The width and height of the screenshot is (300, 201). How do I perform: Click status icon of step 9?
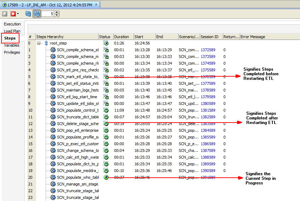point(106,104)
